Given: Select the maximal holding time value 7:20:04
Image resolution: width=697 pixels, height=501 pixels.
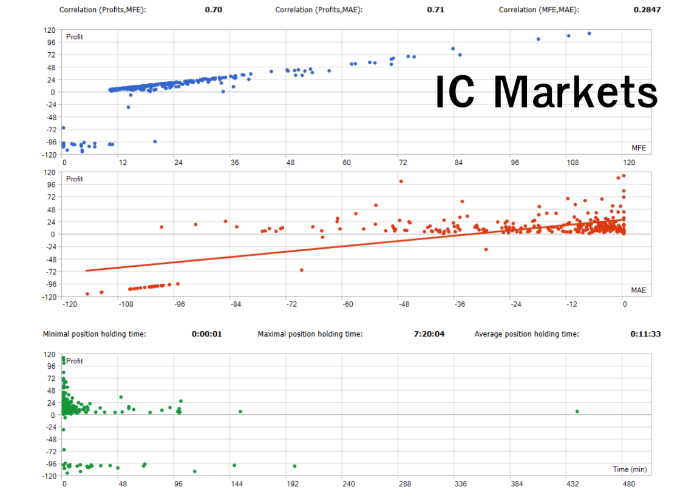Looking at the screenshot, I should [429, 334].
